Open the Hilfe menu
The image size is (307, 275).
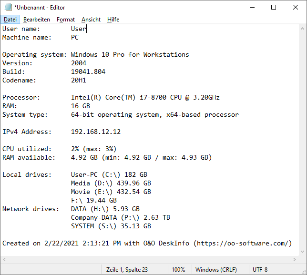[x=113, y=20]
